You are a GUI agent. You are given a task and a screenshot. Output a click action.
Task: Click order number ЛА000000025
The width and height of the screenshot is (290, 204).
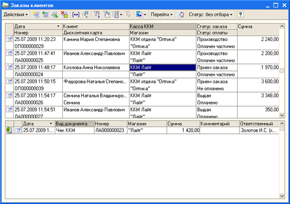[29, 60]
